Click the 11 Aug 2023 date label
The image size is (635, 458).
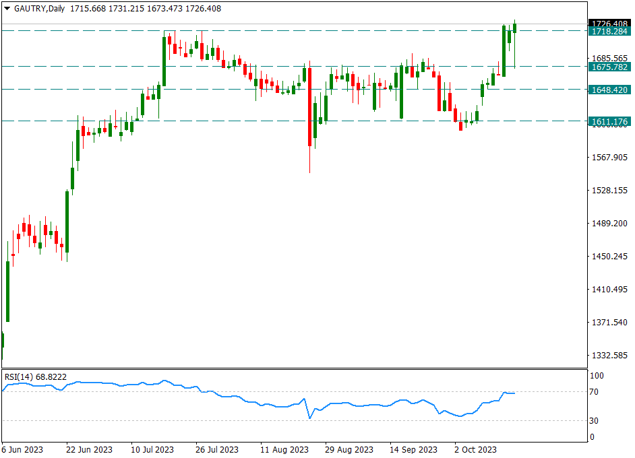(284, 449)
